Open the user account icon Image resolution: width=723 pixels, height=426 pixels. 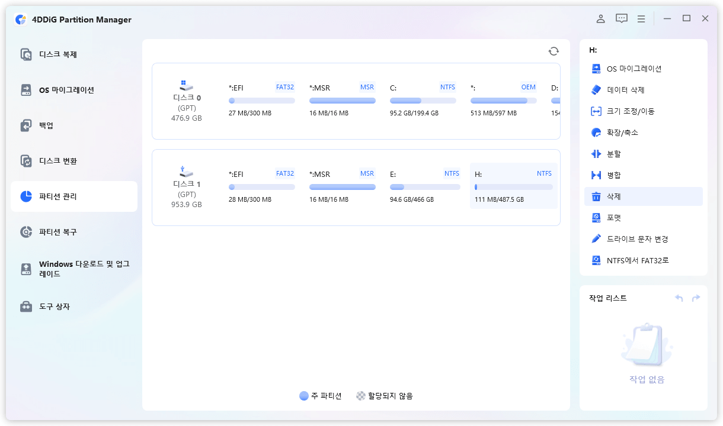600,19
